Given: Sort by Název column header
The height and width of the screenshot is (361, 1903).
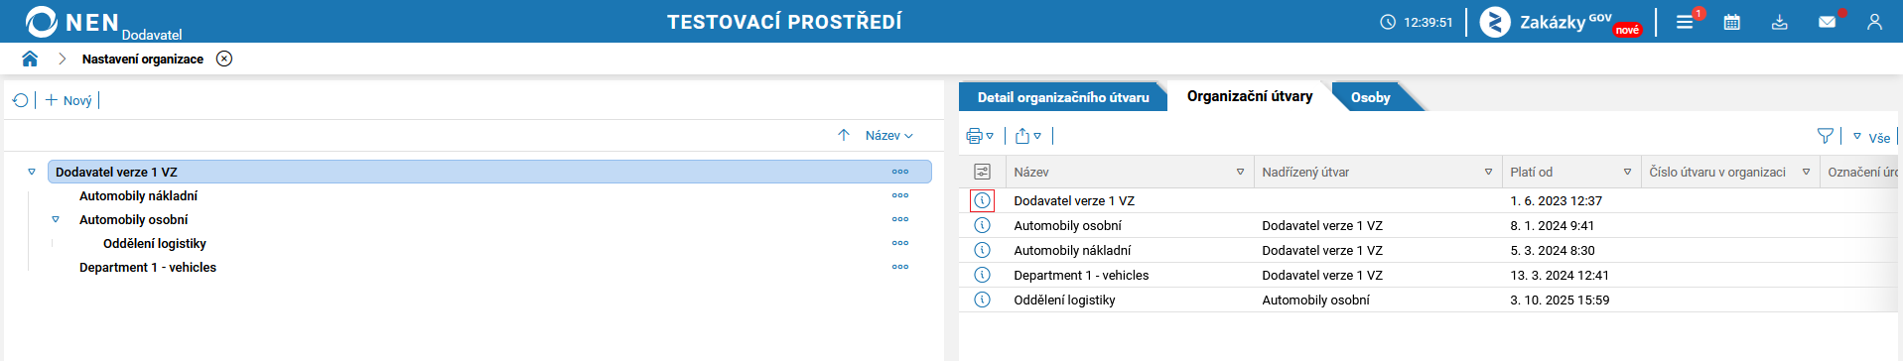Looking at the screenshot, I should [1031, 172].
